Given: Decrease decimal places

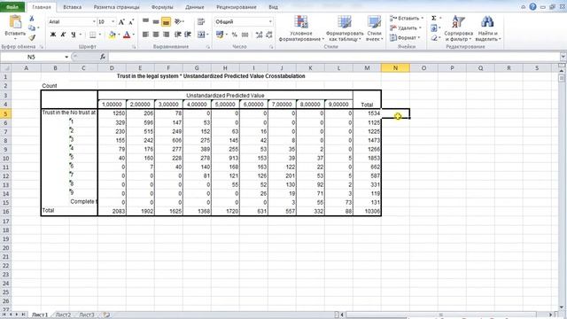Looking at the screenshot, I should click(269, 35).
